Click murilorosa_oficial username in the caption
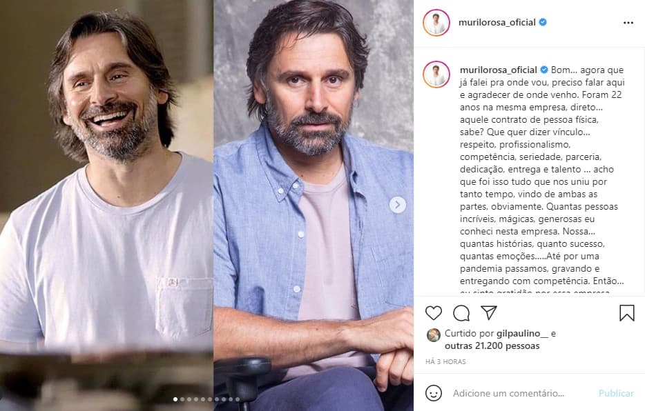The width and height of the screenshot is (645, 411). coord(499,70)
